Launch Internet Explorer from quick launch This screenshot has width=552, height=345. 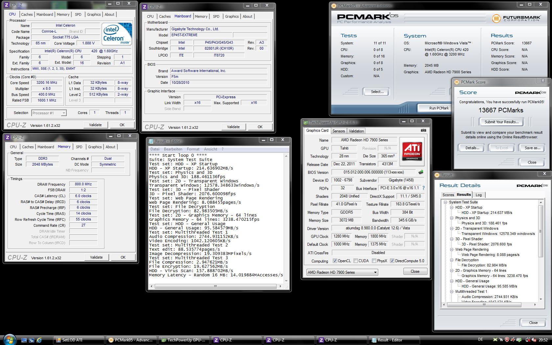(39, 340)
